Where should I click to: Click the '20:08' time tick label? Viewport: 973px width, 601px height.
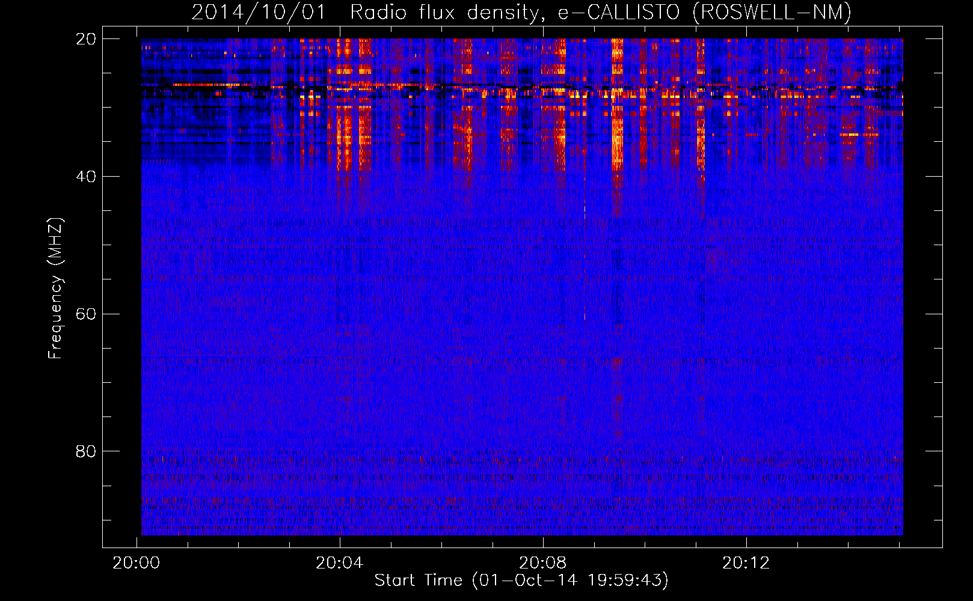(543, 563)
